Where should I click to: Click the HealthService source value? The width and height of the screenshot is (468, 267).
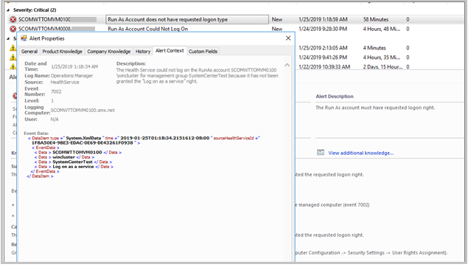65,82
